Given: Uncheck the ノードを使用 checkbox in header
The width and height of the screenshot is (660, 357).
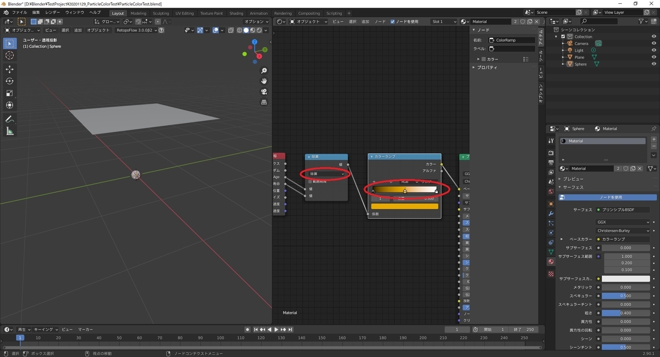Looking at the screenshot, I should [x=392, y=21].
